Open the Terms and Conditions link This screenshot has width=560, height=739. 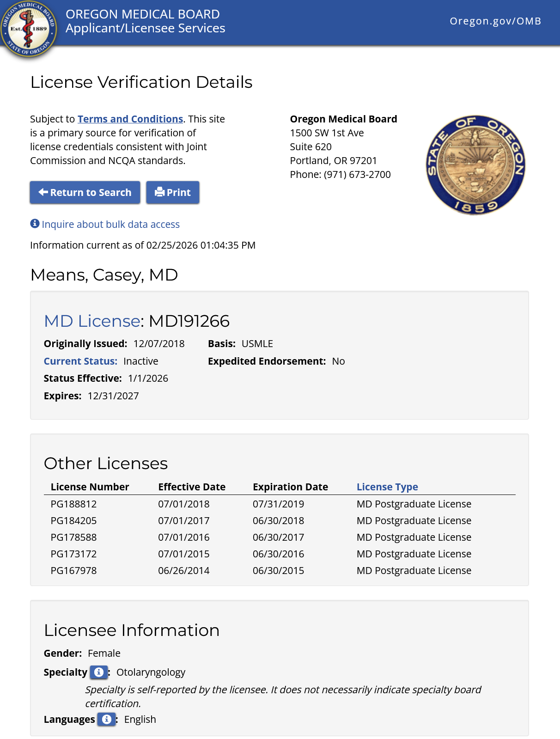click(130, 119)
